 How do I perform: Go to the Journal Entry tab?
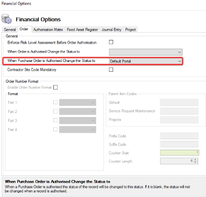click(x=111, y=29)
